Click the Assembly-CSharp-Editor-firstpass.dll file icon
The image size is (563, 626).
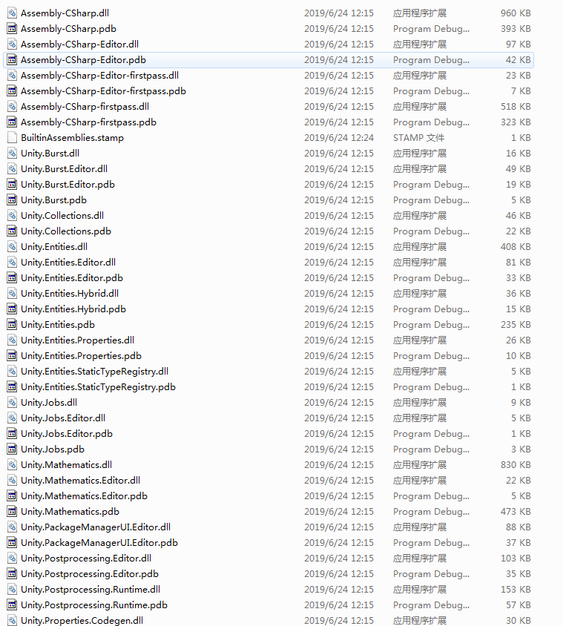13,76
